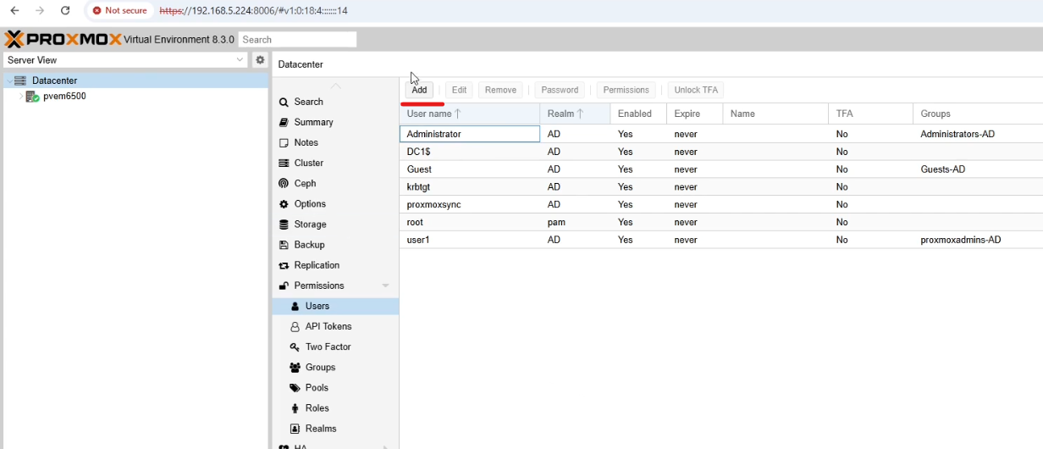Click the Users person icon
The image size is (1043, 449).
[x=295, y=306]
